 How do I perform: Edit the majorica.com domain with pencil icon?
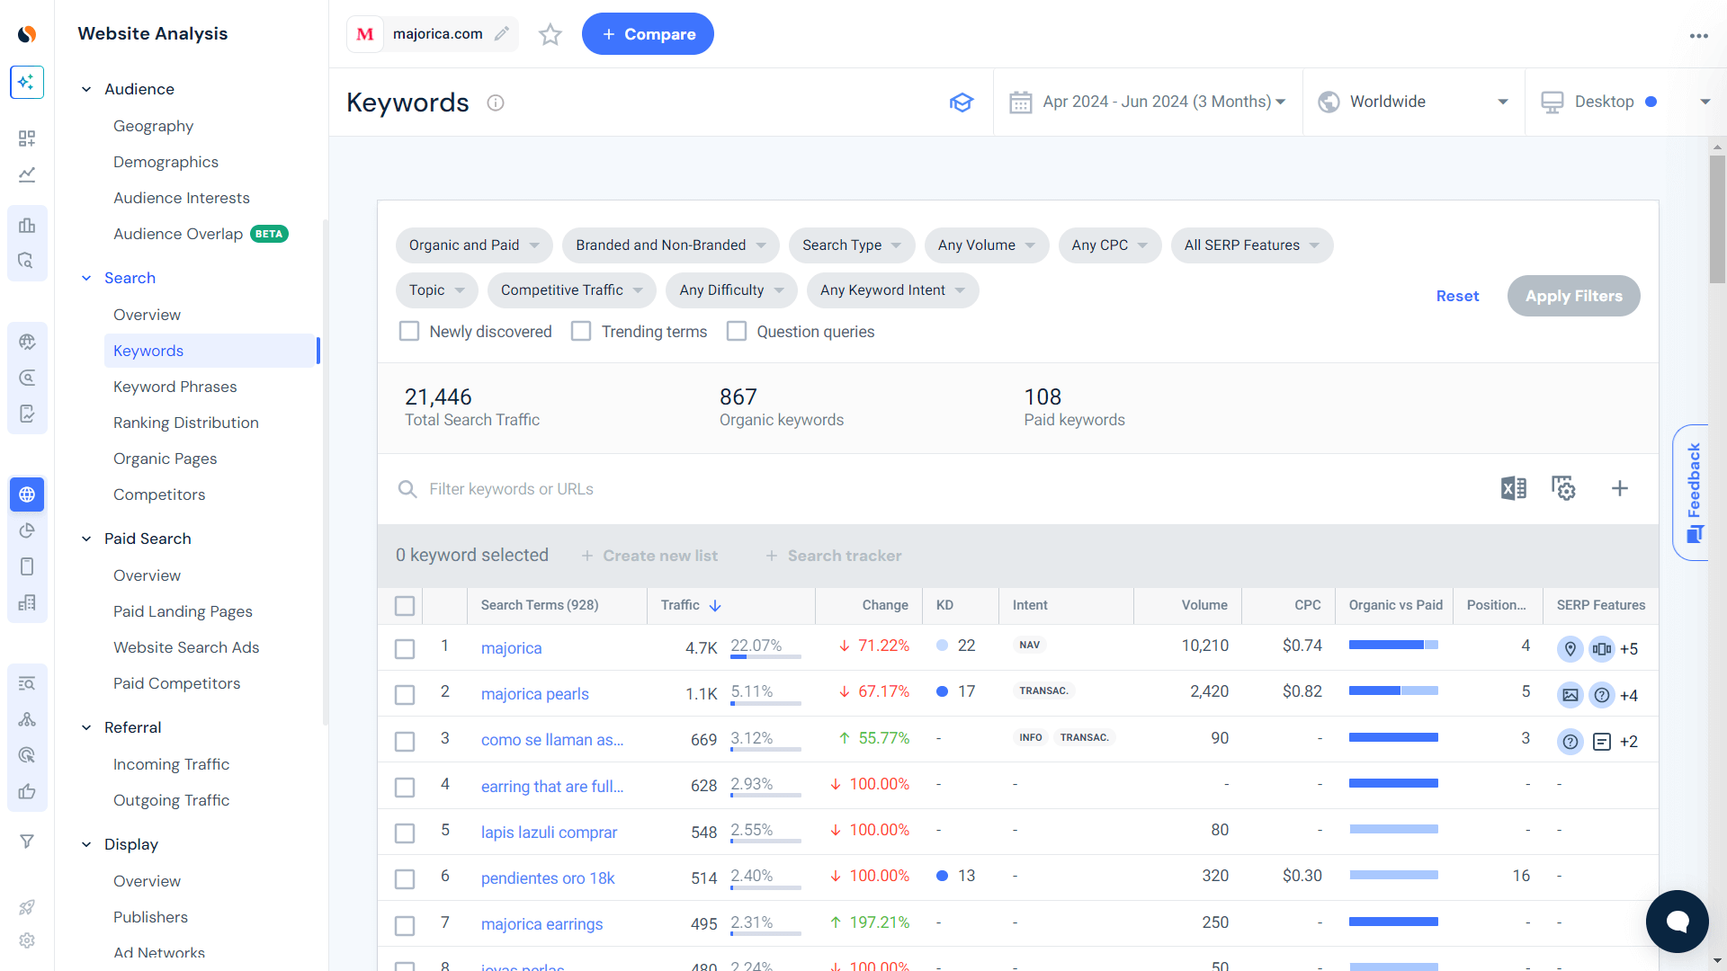(502, 34)
